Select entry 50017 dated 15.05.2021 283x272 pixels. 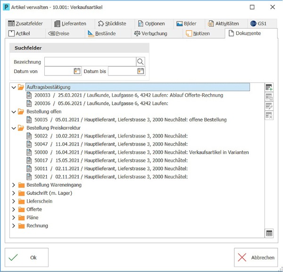point(111,161)
